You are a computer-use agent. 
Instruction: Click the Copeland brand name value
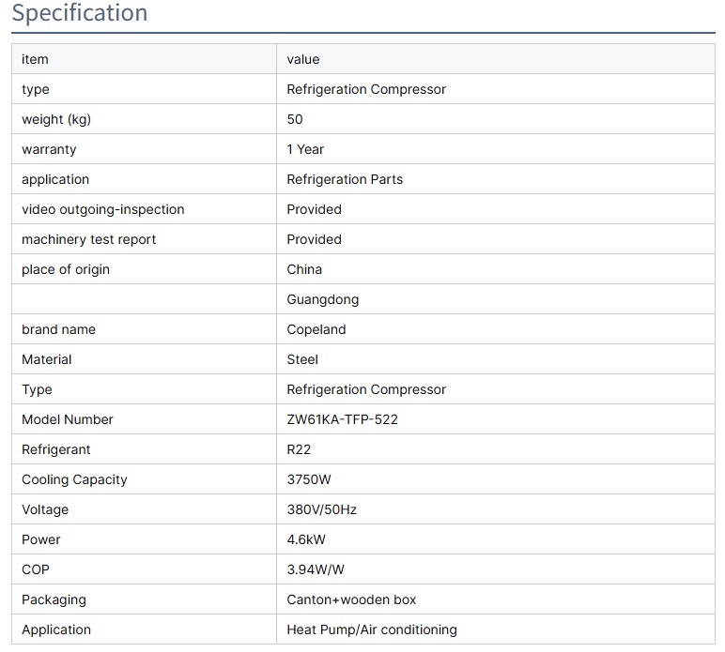pos(316,329)
